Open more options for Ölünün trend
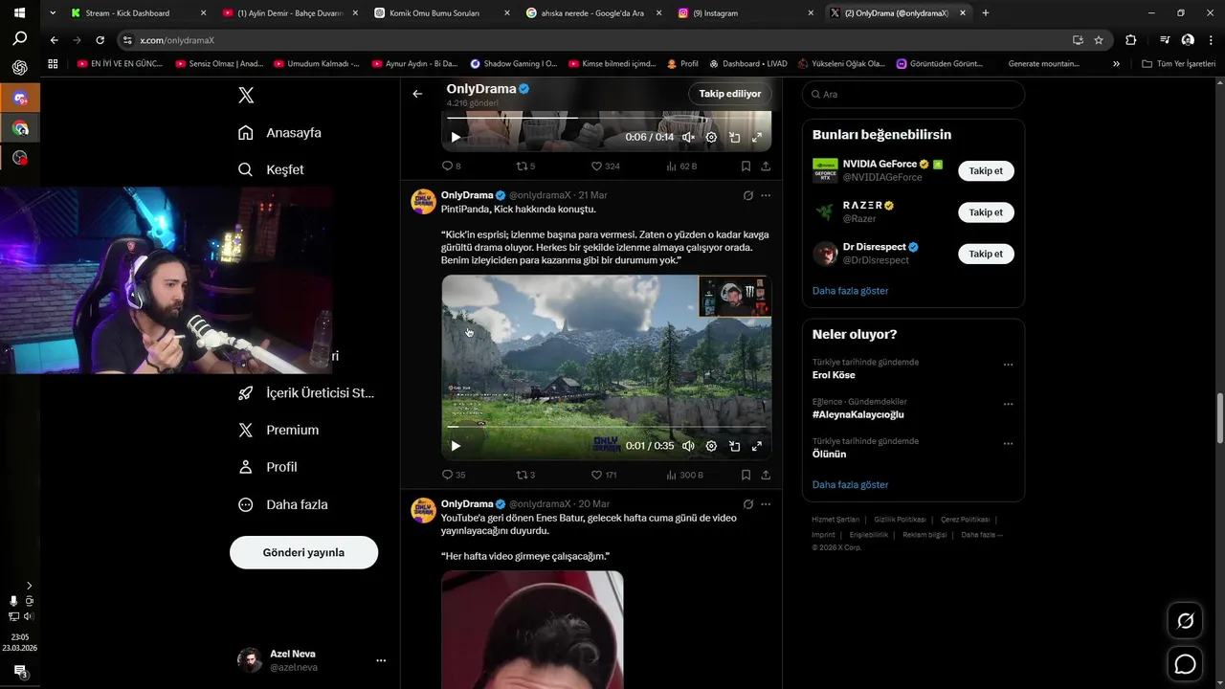The height and width of the screenshot is (689, 1225). click(x=1008, y=444)
